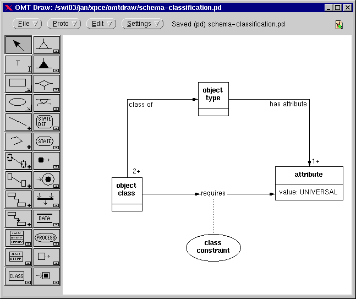
Task: Open the Proto menu
Action: pyautogui.click(x=64, y=24)
